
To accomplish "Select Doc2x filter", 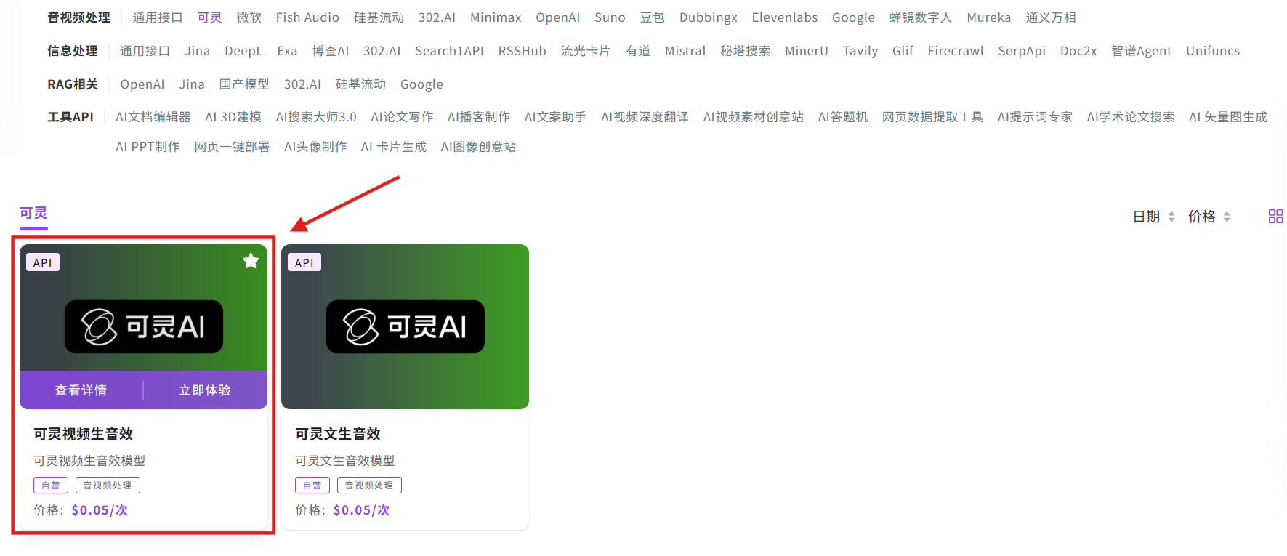I will tap(1078, 51).
